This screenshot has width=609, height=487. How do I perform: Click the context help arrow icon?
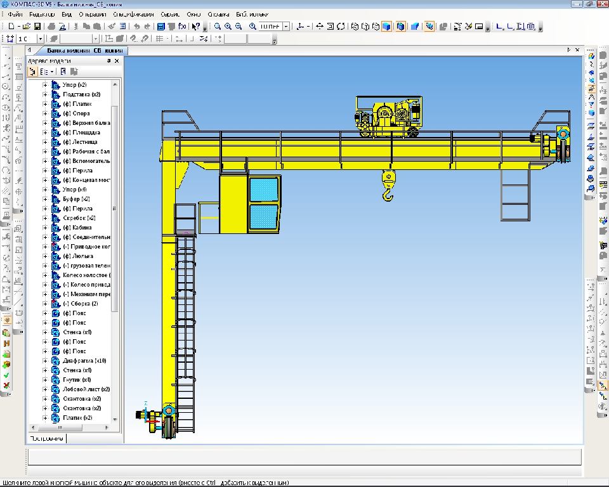[197, 27]
